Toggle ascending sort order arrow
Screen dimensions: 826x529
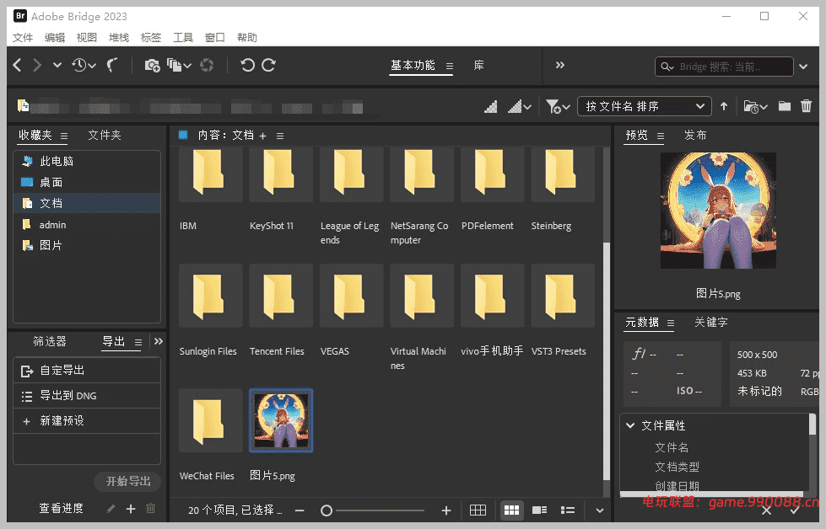click(x=724, y=105)
